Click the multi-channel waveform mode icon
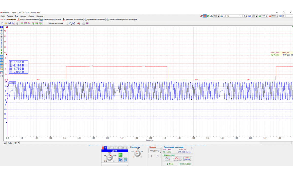Image resolution: width=293 pixels, height=177 pixels. [x=187, y=159]
